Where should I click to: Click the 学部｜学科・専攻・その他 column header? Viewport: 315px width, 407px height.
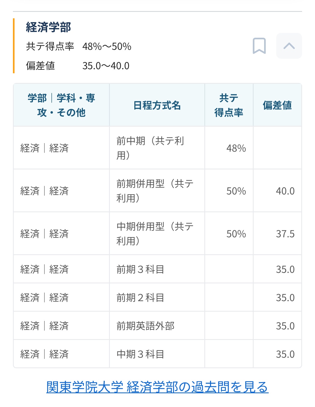pos(61,105)
